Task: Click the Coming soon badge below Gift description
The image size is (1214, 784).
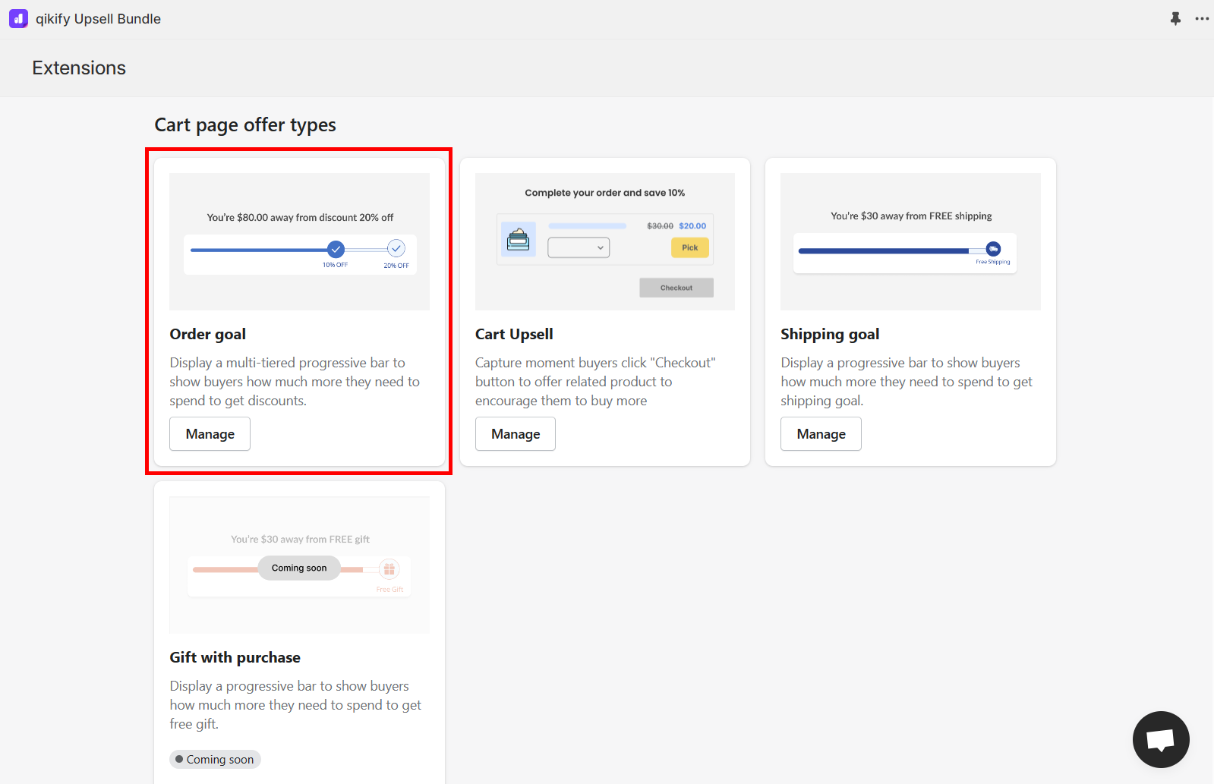Action: click(215, 759)
